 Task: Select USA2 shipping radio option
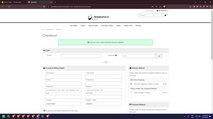[131, 93]
